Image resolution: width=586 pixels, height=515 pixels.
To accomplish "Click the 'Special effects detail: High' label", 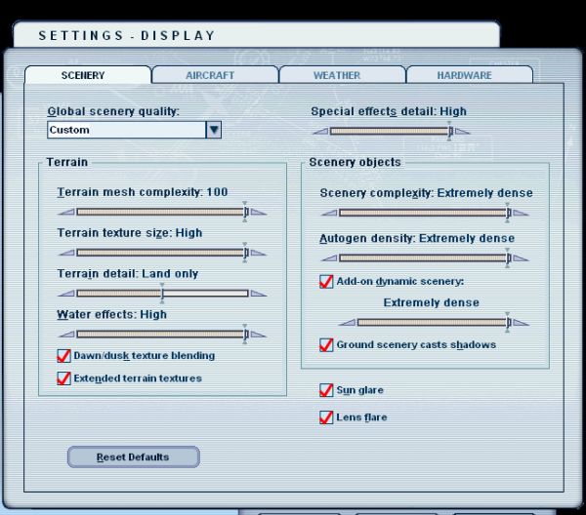I will tap(389, 111).
